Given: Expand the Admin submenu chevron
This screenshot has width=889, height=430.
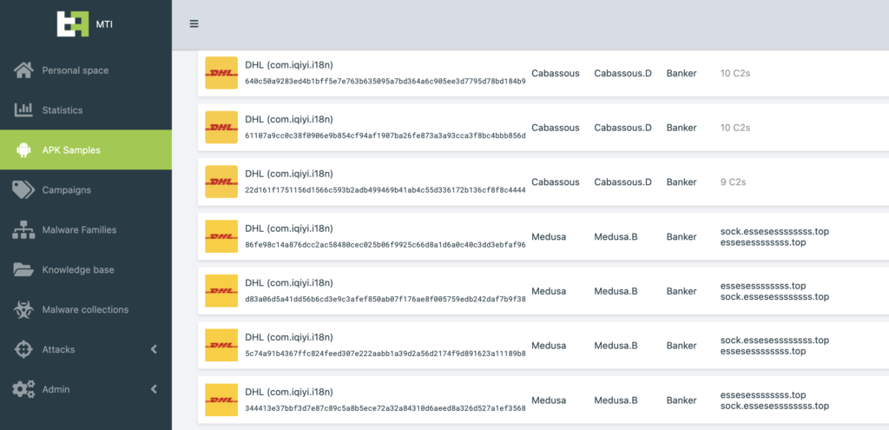Looking at the screenshot, I should point(154,389).
